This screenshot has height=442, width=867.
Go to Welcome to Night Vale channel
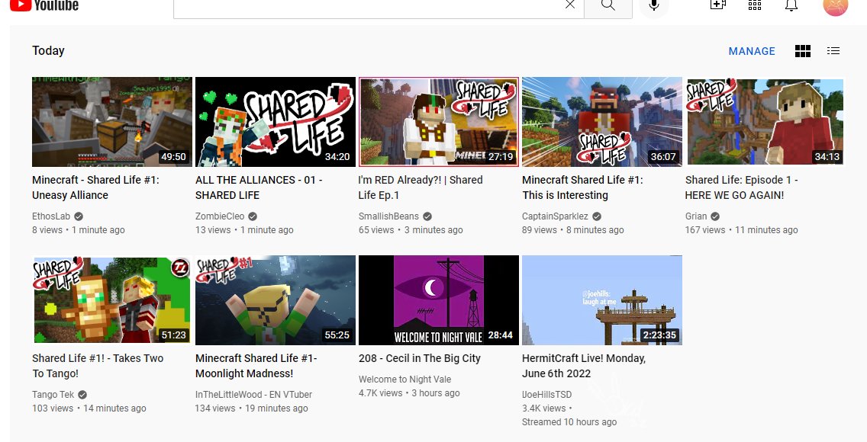pyautogui.click(x=404, y=379)
